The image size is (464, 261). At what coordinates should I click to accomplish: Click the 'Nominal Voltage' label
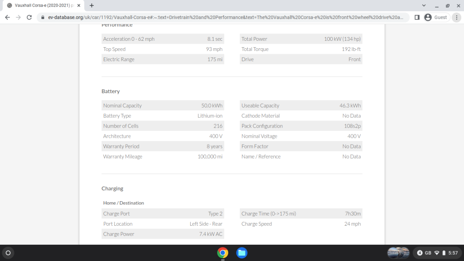pos(259,136)
